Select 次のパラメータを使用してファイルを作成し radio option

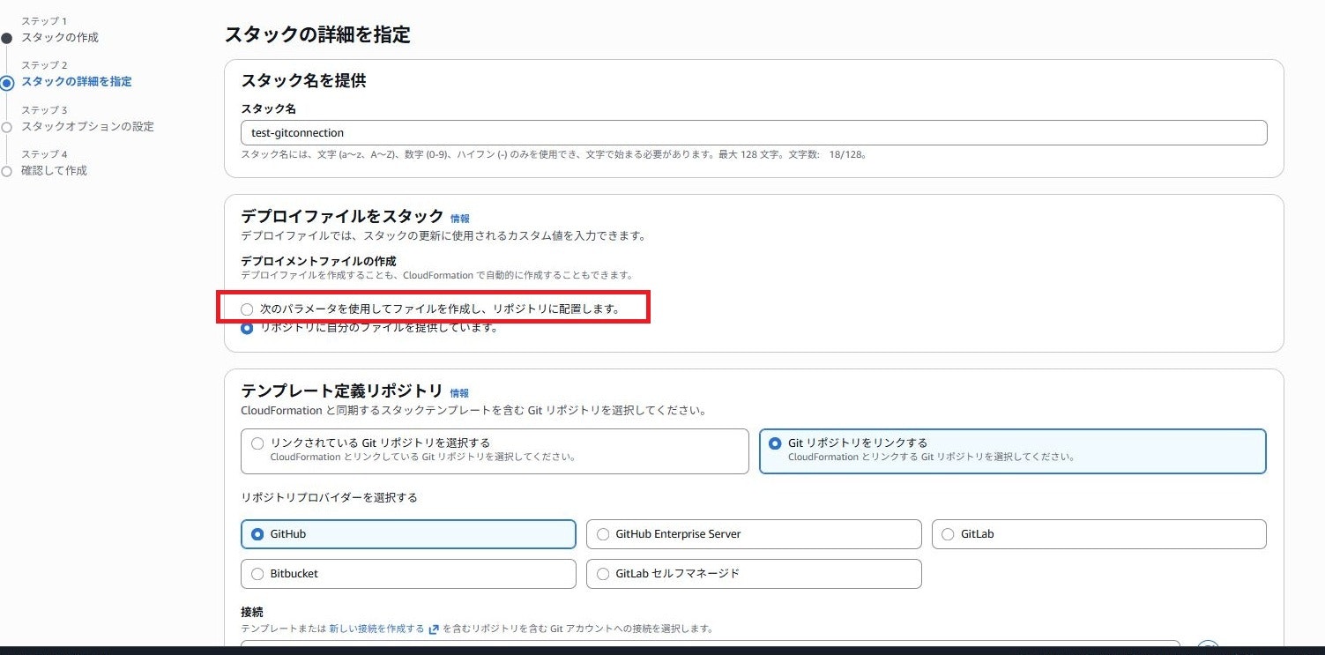point(247,309)
